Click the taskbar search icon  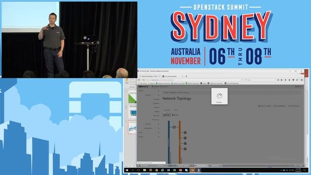tap(133, 170)
